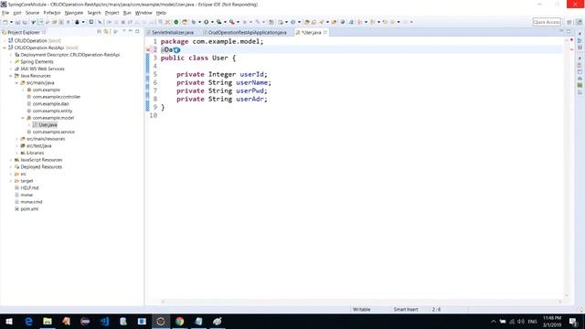
Task: Open the Refactor menu
Action: click(52, 13)
